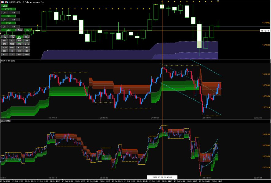The image size is (271, 183).
Task: Select the highlighted 15s timeframe
Action: [x=19, y=37]
